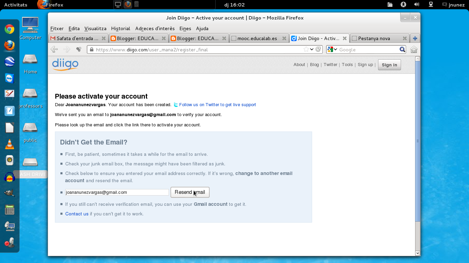Open the Fitxer menu
Screen dimensions: 469x263
point(57,28)
